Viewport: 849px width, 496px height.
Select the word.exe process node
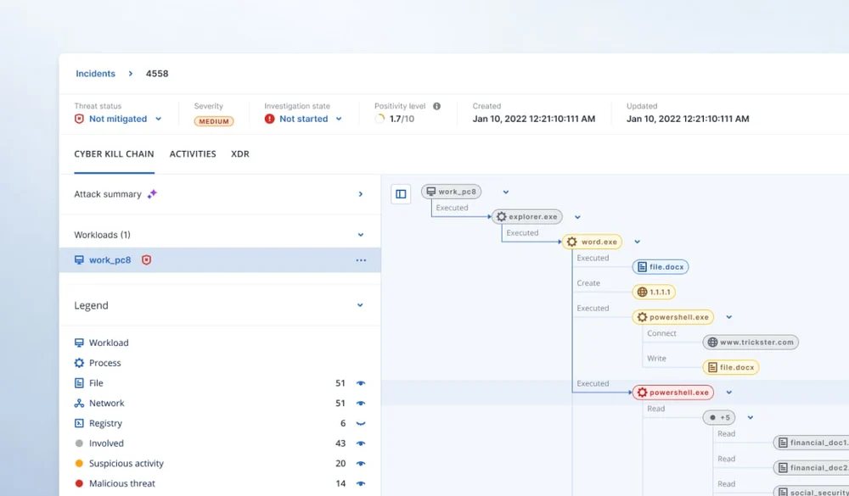[592, 242]
